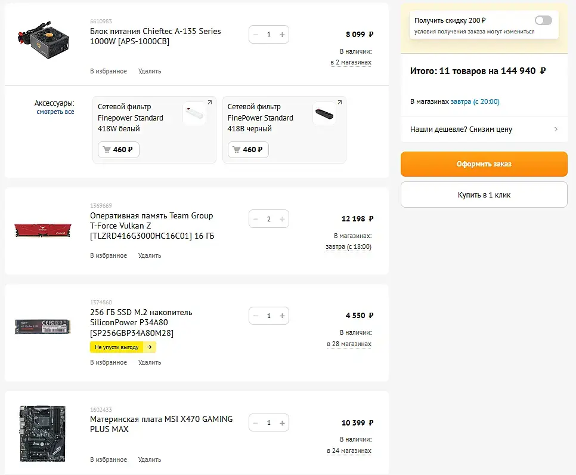576x475 pixels.
Task: Open 'Не упусти выгоду' yellow arrow badge
Action: tap(149, 347)
